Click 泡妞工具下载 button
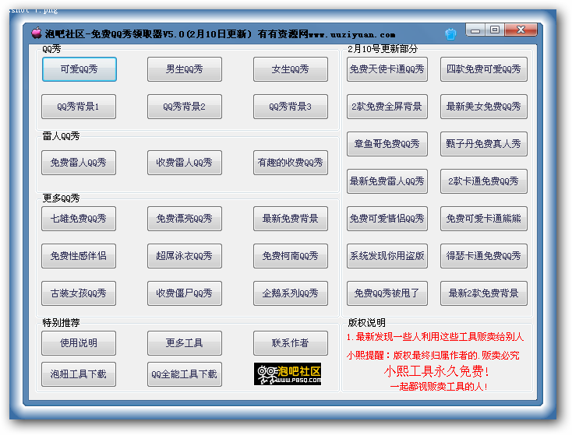Image resolution: width=572 pixels, height=435 pixels. 79,374
